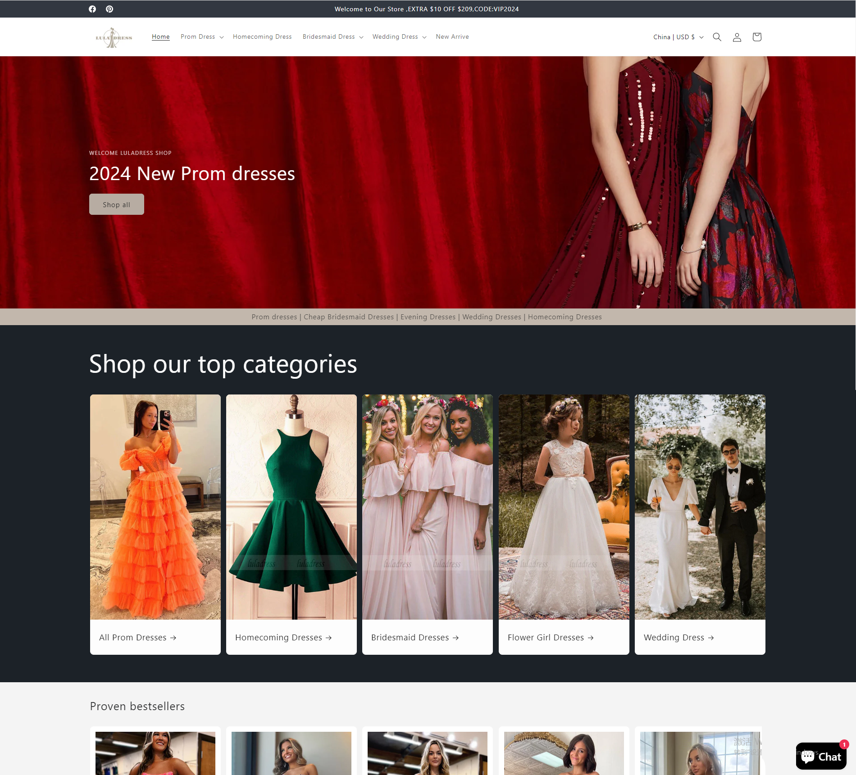This screenshot has height=775, width=856.
Task: Click the Luladress logo
Action: coord(114,37)
